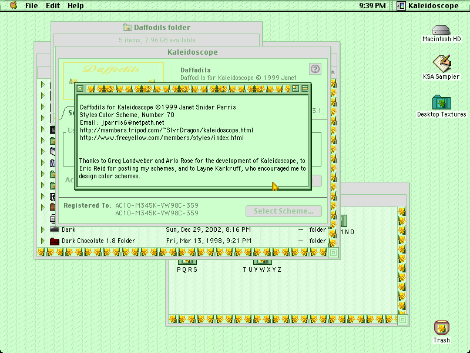Select the Desktop Textures folder icon
Screen dimensions: 470x353
442,102
